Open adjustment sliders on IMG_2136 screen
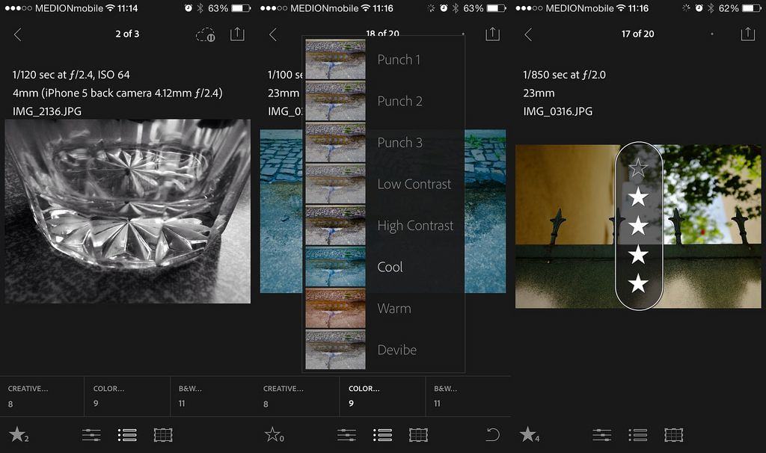The width and height of the screenshot is (766, 453). [x=91, y=434]
